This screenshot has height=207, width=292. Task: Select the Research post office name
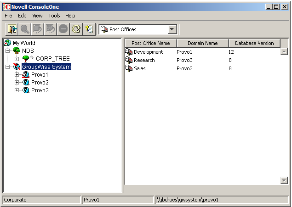coord(144,60)
